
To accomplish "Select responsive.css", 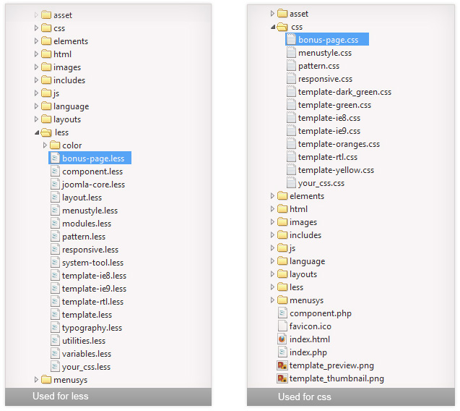I will click(x=319, y=78).
